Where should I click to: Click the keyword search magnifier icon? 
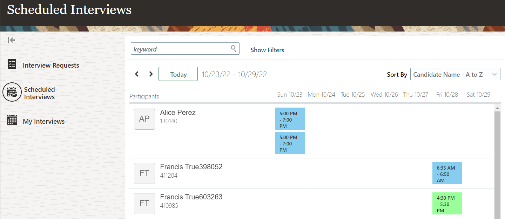tap(234, 49)
